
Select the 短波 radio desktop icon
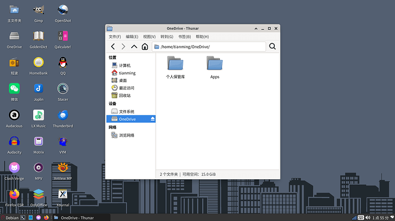(x=14, y=66)
